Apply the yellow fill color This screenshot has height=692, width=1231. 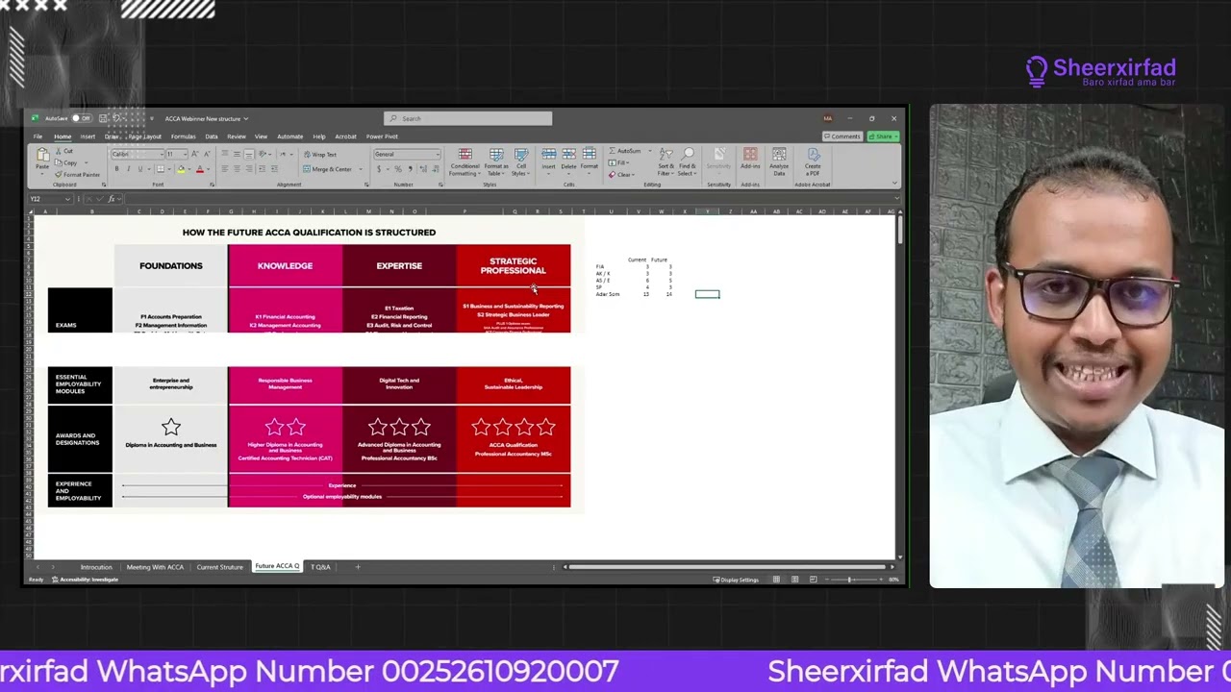click(180, 170)
